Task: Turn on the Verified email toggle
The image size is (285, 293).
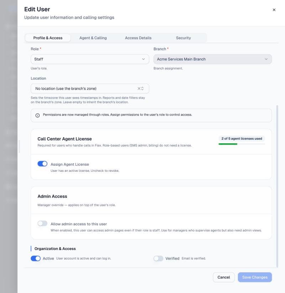Action: [x=159, y=258]
